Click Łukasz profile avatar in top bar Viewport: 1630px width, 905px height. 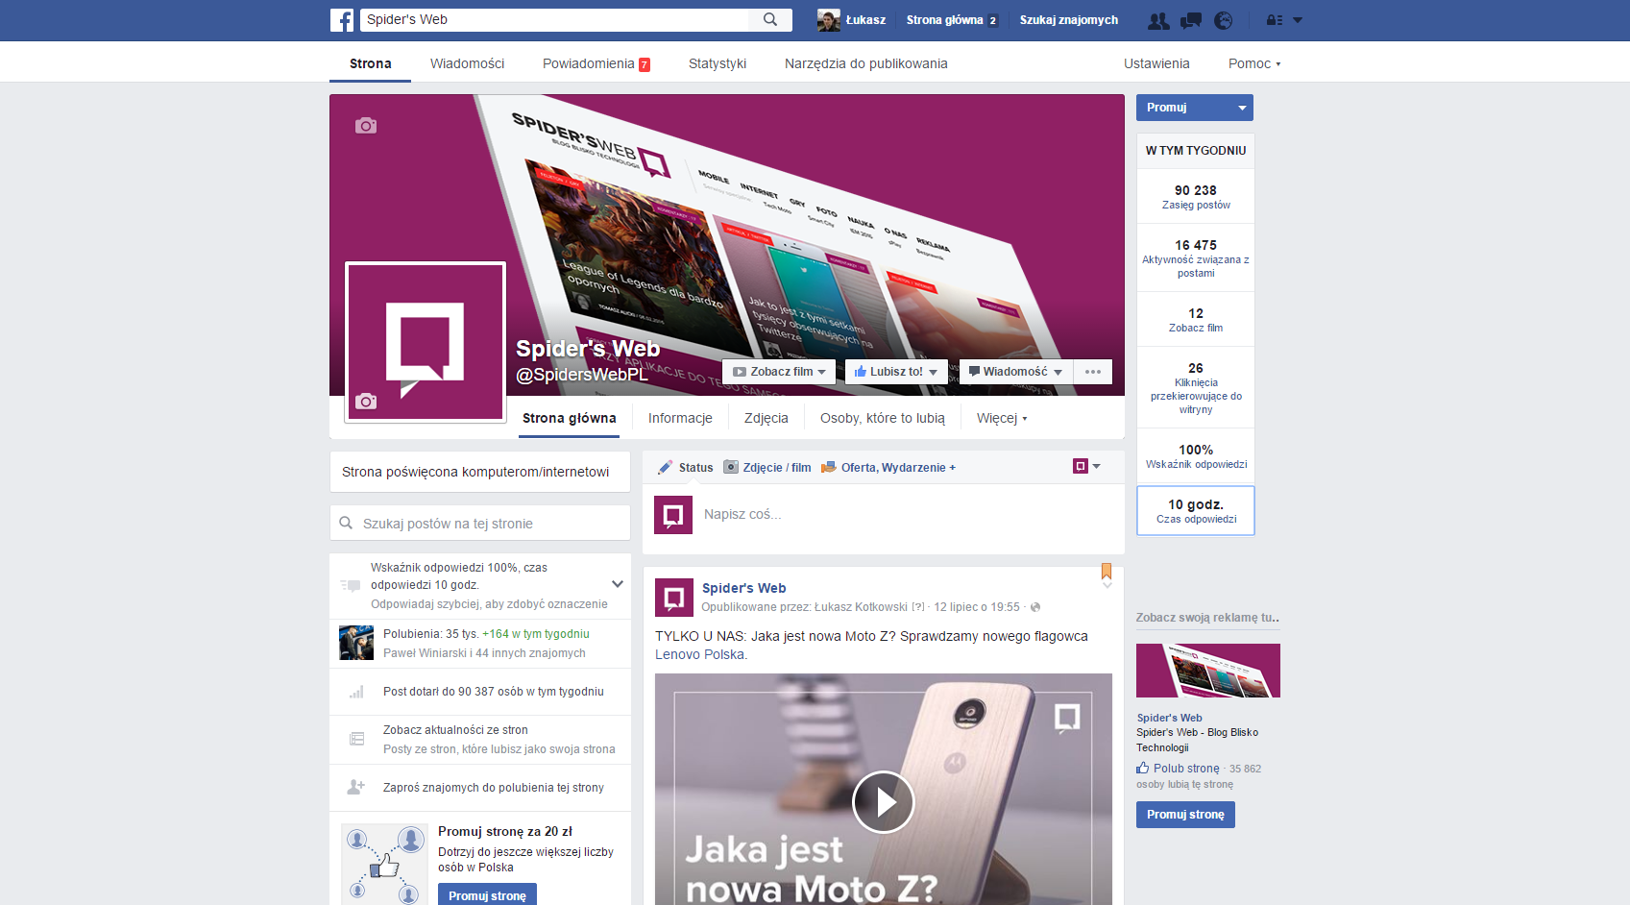point(829,20)
